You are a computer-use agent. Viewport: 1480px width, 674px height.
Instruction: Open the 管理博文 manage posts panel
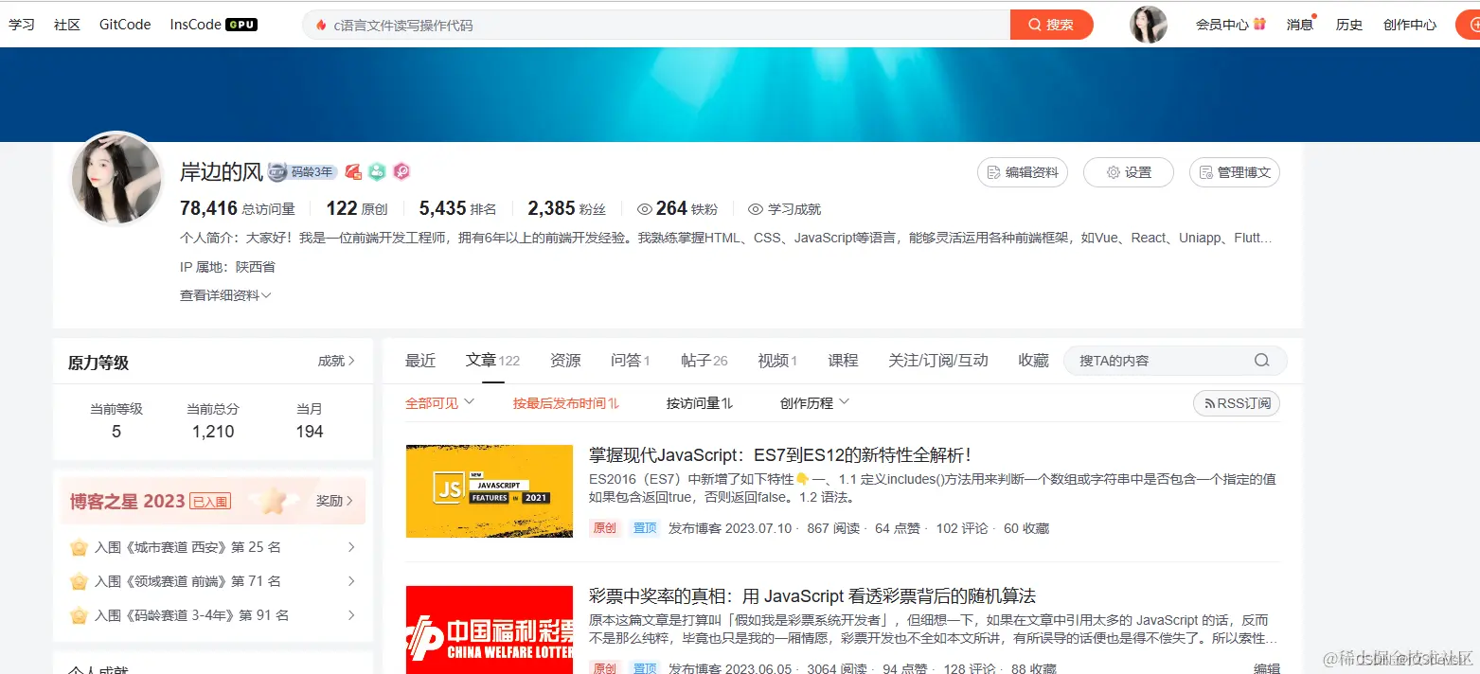tap(1235, 172)
